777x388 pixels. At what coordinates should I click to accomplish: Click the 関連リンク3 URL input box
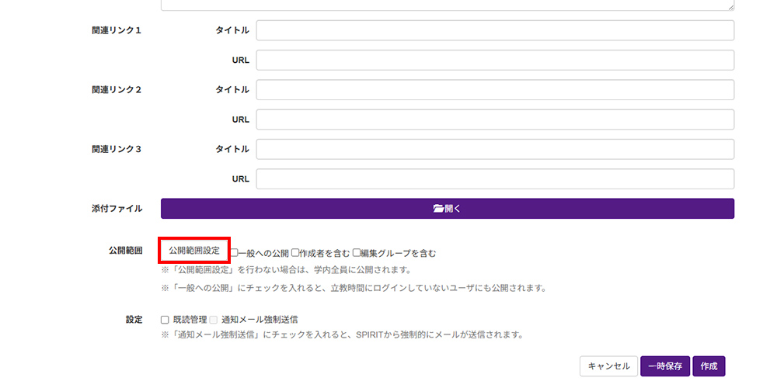tap(495, 179)
